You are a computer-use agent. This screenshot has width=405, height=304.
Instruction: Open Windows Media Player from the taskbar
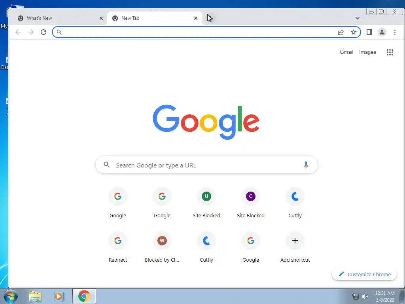click(59, 296)
